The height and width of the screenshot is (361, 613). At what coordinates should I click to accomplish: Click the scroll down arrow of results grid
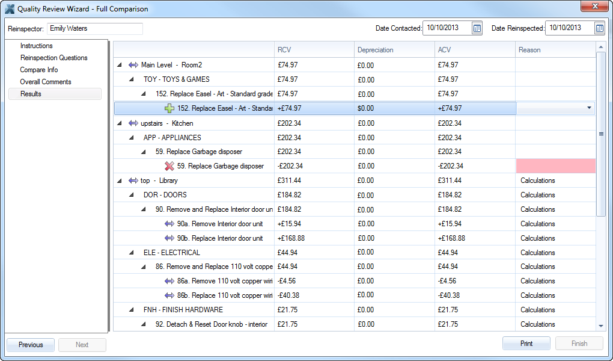tap(601, 326)
